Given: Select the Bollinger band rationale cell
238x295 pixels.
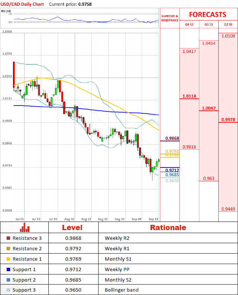Looking at the screenshot, I should (x=122, y=290).
